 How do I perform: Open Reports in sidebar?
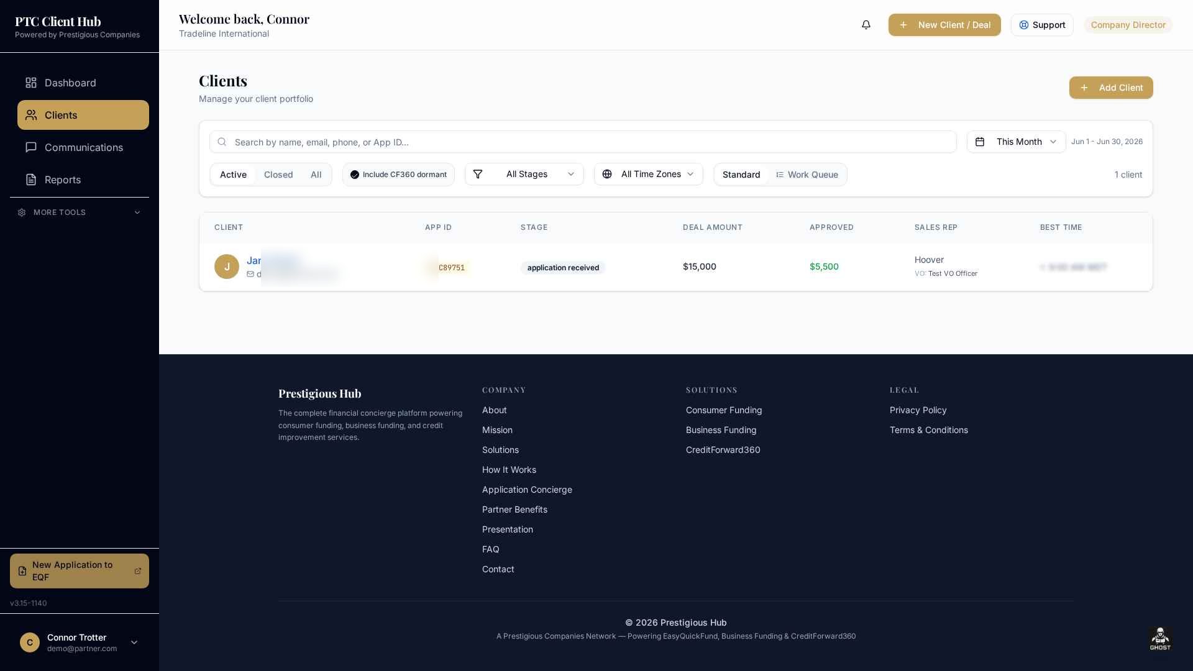point(83,180)
